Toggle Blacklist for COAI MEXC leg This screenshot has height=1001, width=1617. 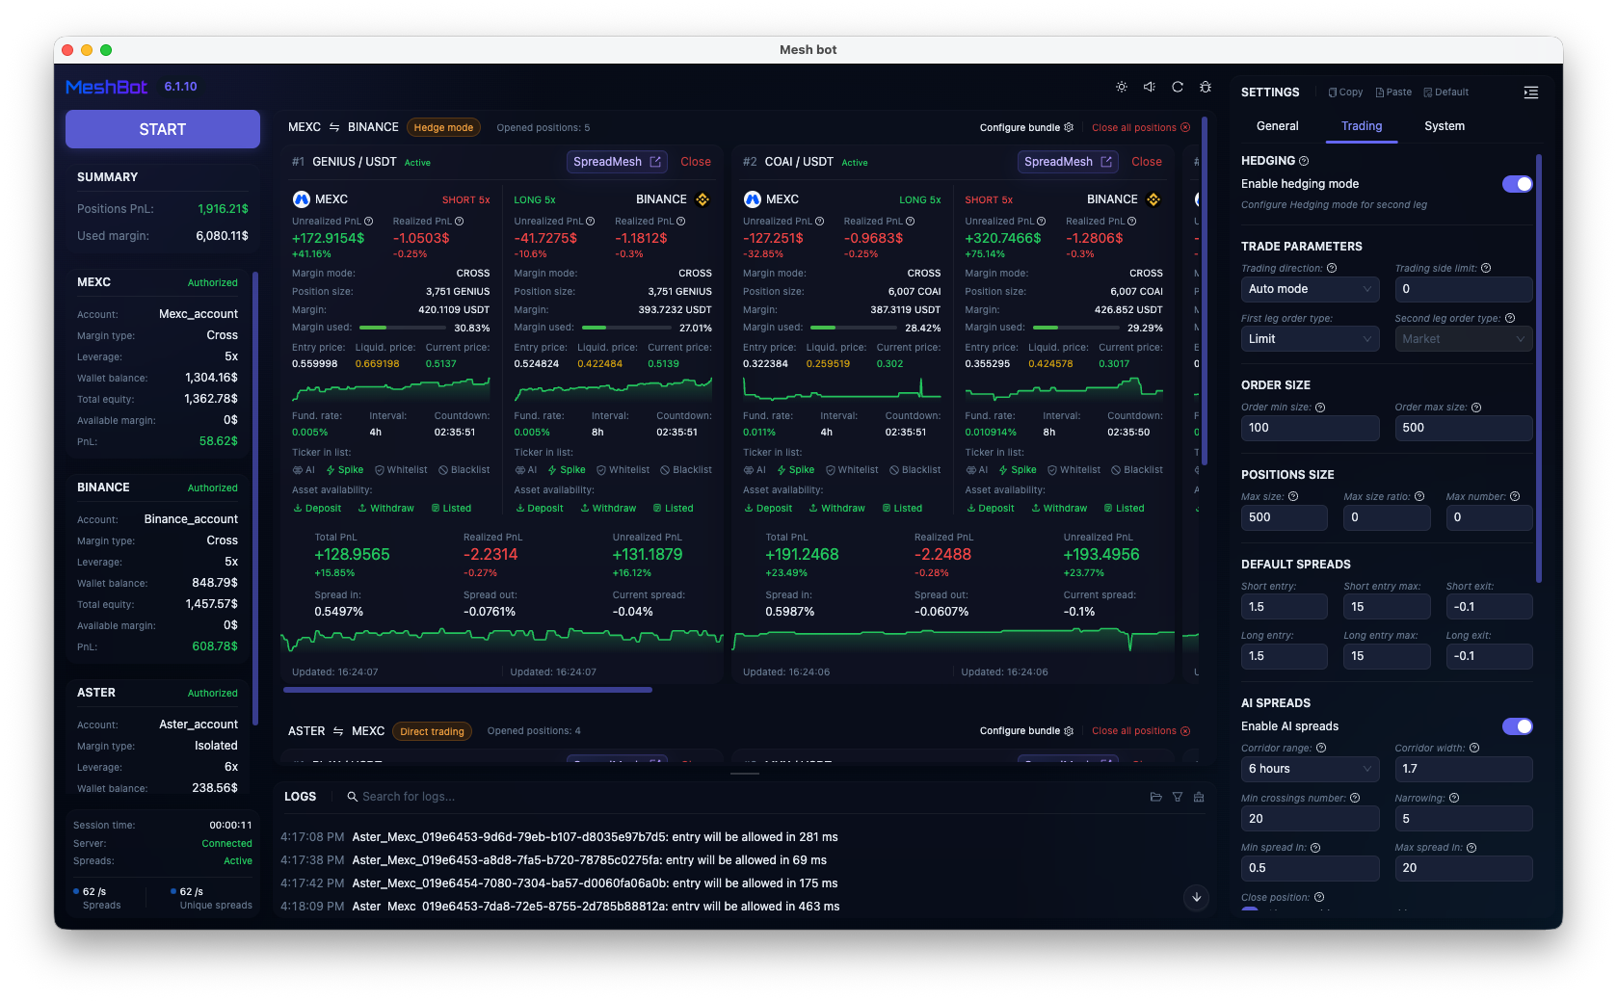915,470
